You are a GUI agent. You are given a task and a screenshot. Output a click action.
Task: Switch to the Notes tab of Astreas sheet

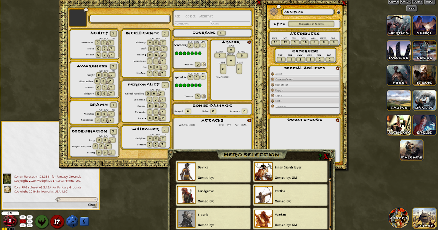click(345, 74)
